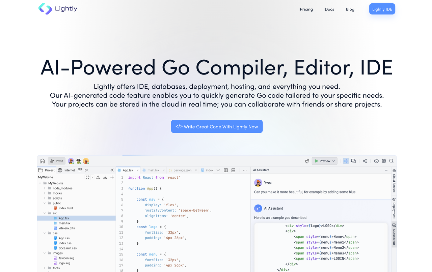The width and height of the screenshot is (432, 272).
Task: Show more tabs with the chevron dropdown
Action: [x=218, y=170]
